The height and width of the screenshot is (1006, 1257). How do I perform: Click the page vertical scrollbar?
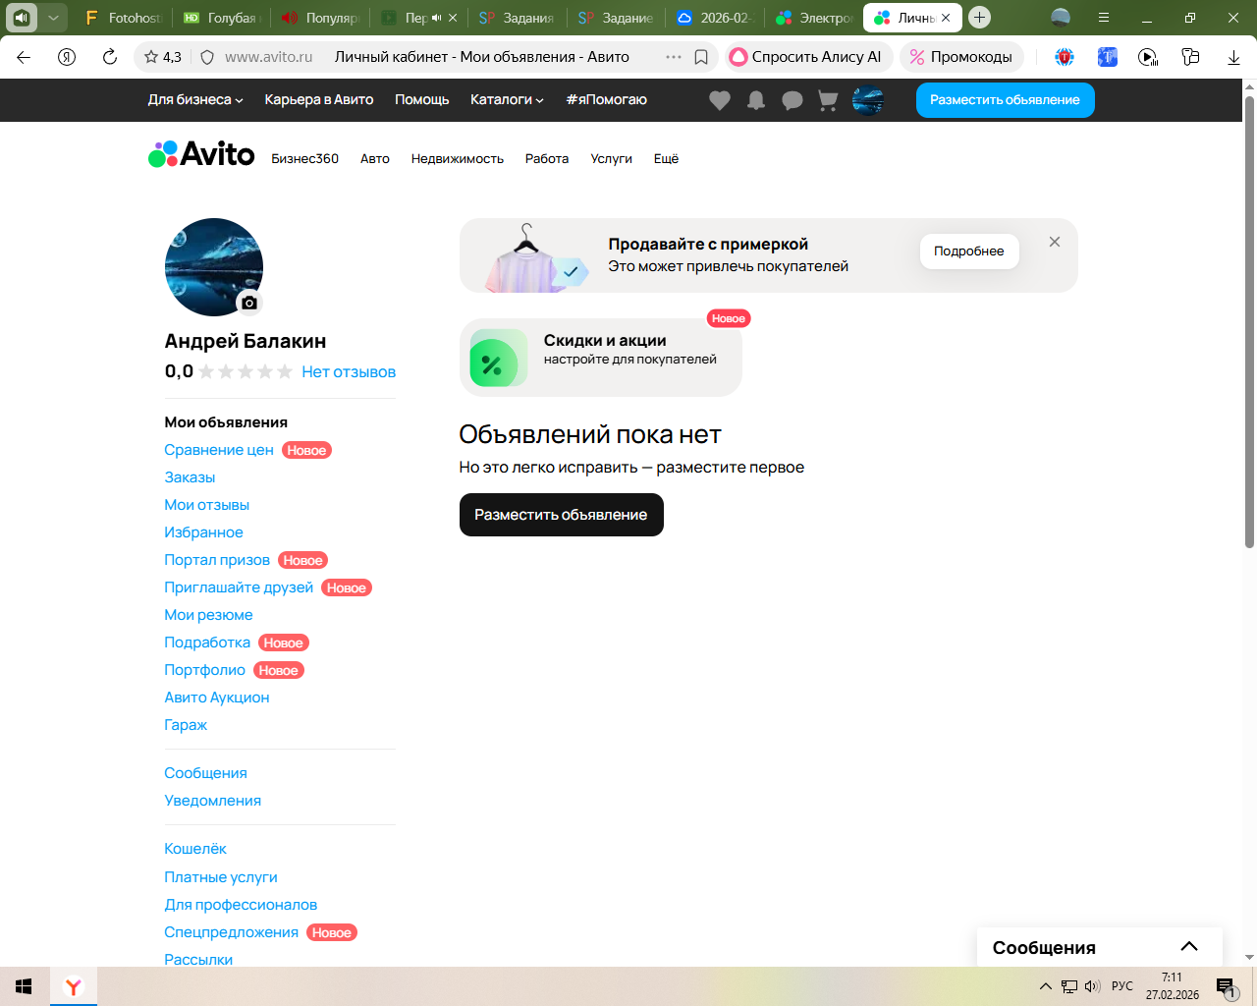pos(1249,322)
